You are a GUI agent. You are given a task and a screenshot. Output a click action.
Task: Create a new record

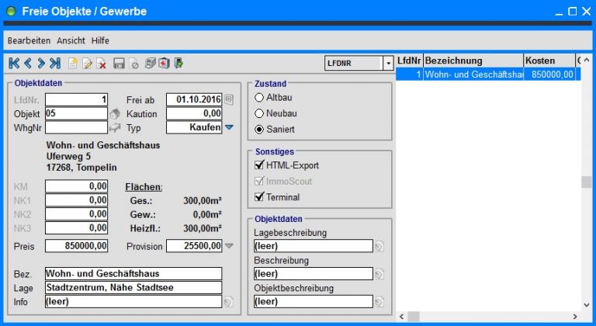pyautogui.click(x=73, y=63)
